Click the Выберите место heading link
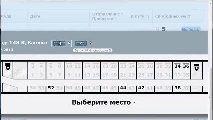The width and height of the screenshot is (213, 120). [101, 102]
